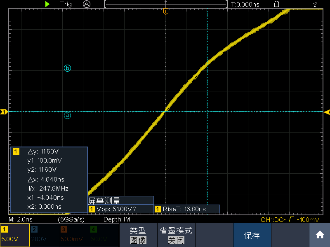Click the M: 2.0ns timebase readout
330x247 pixels.
click(21, 219)
